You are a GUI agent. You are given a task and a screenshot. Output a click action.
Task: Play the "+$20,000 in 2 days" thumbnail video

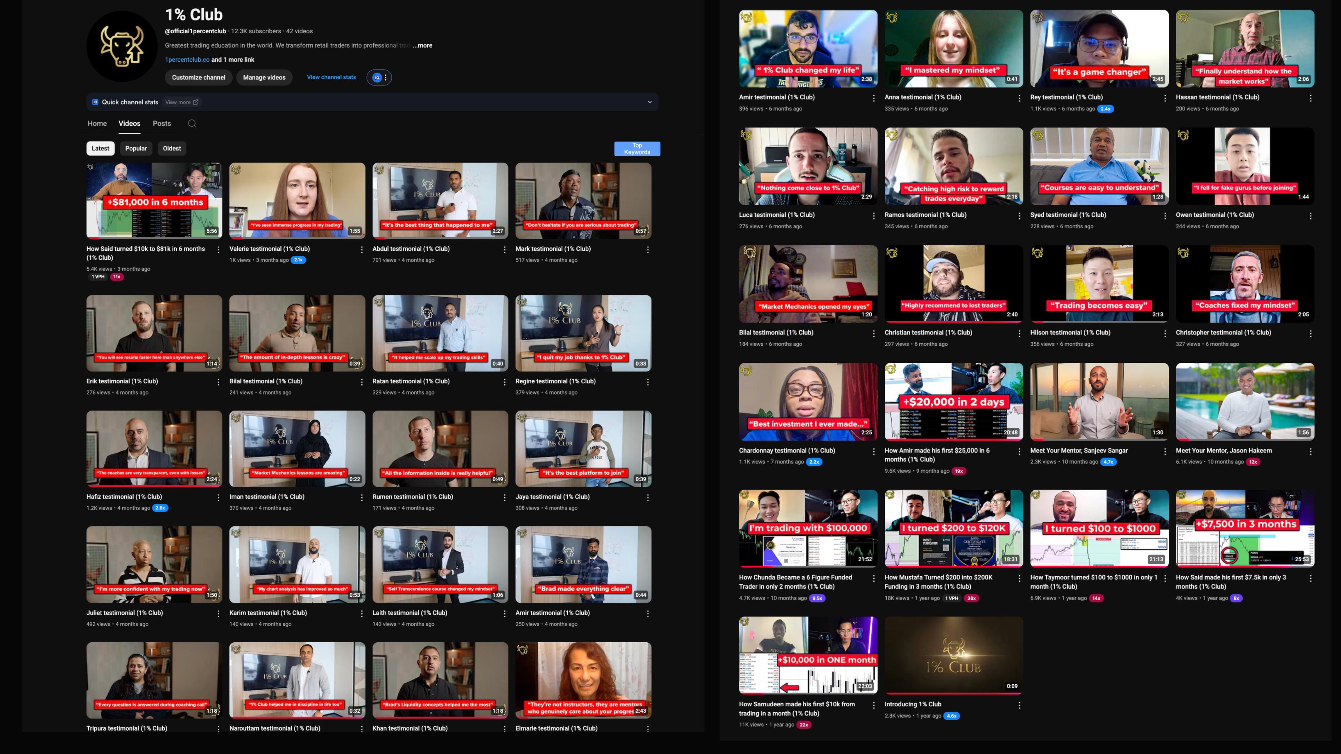pyautogui.click(x=954, y=401)
